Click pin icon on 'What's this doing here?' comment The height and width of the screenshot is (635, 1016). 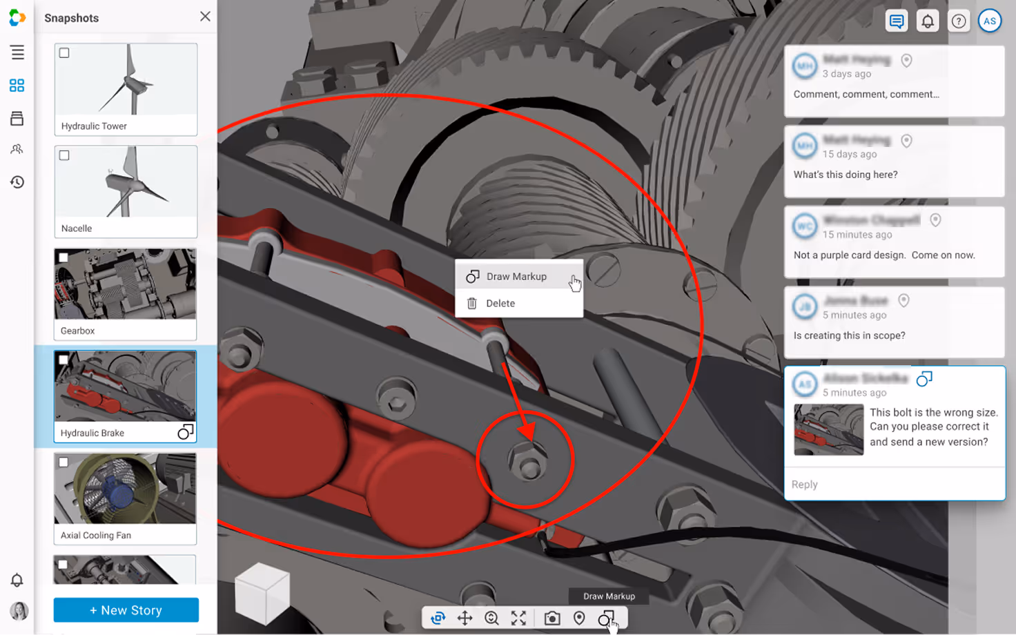pyautogui.click(x=907, y=141)
